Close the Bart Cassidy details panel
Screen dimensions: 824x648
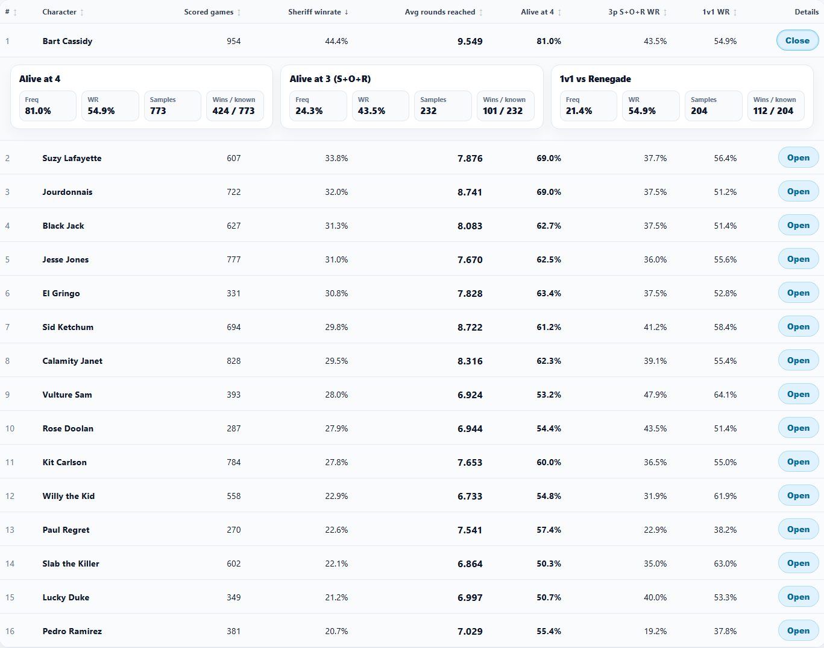click(x=797, y=40)
